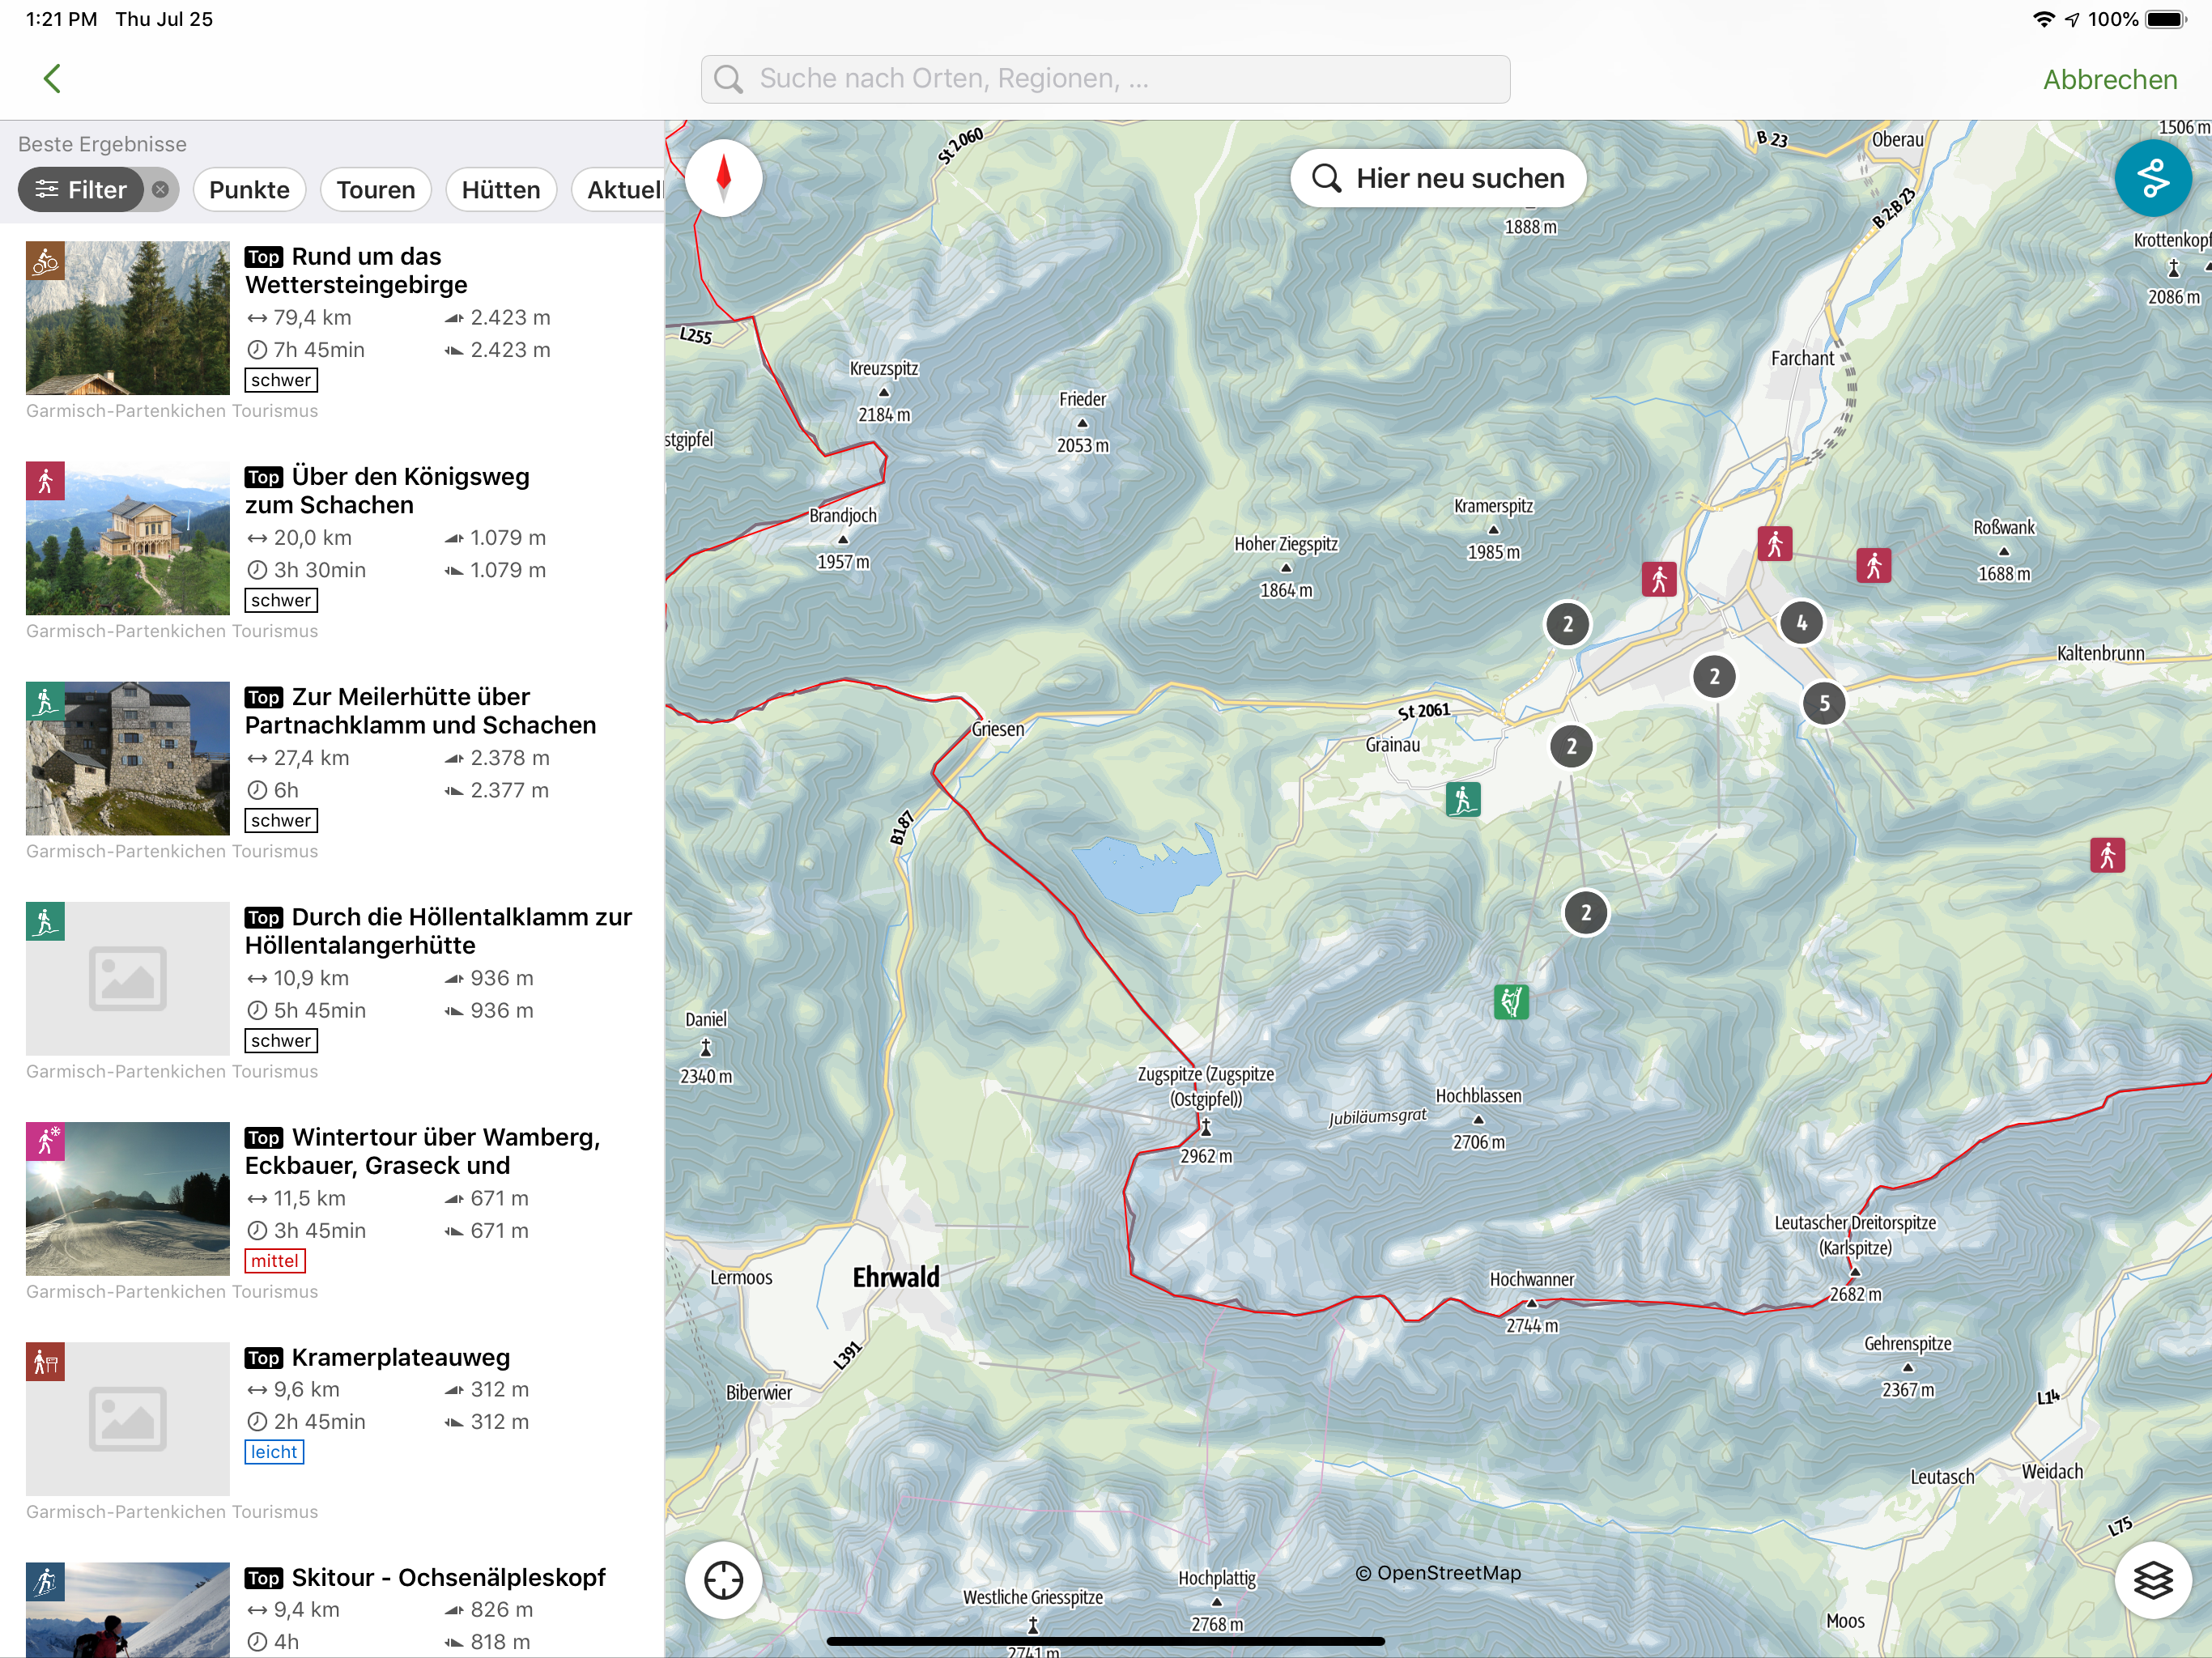The height and width of the screenshot is (1658, 2212).
Task: Open the Kramerplateauweg tour entry
Action: (400, 1357)
